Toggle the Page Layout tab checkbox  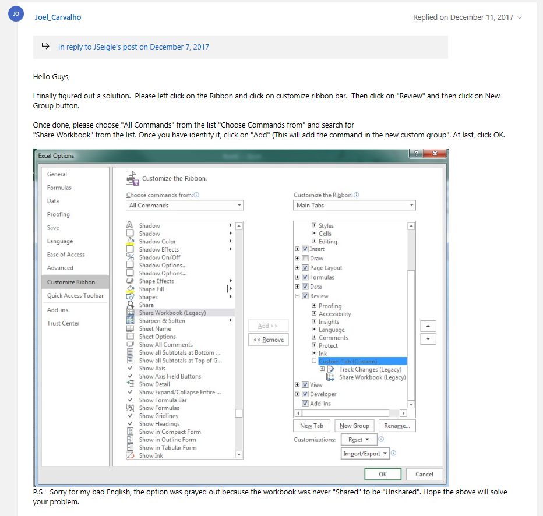(x=305, y=267)
